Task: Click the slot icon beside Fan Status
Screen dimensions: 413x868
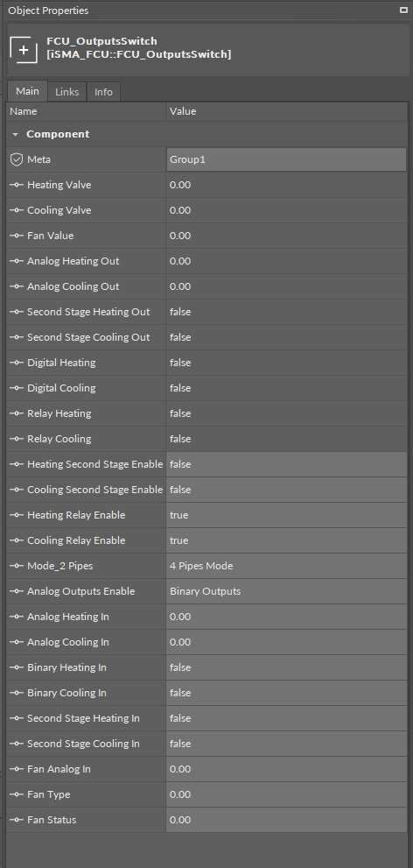Action: point(17,820)
